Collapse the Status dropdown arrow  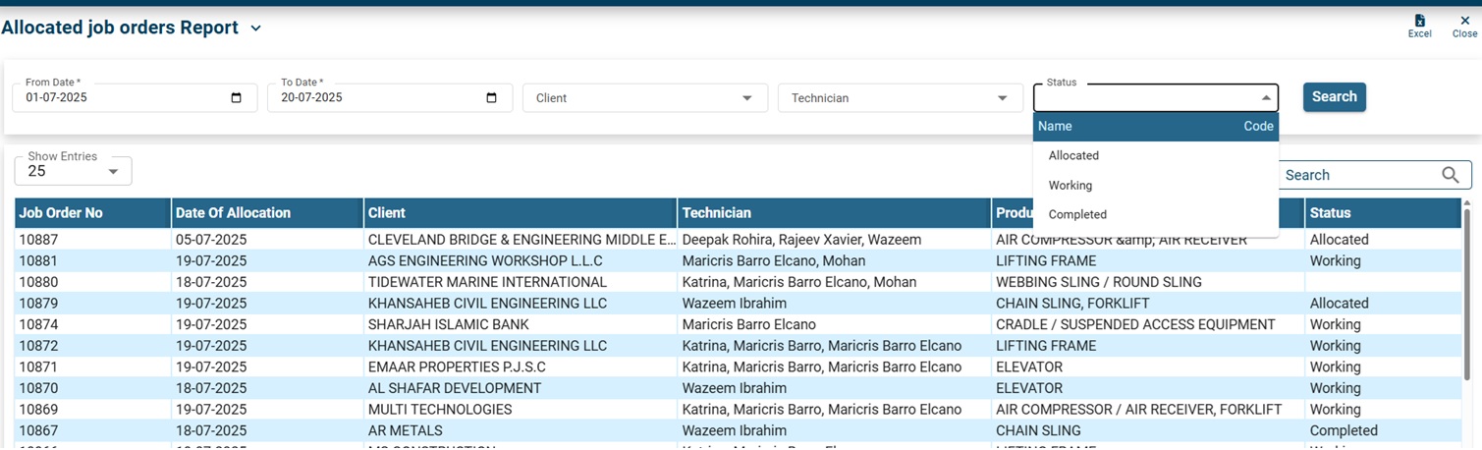click(1266, 98)
